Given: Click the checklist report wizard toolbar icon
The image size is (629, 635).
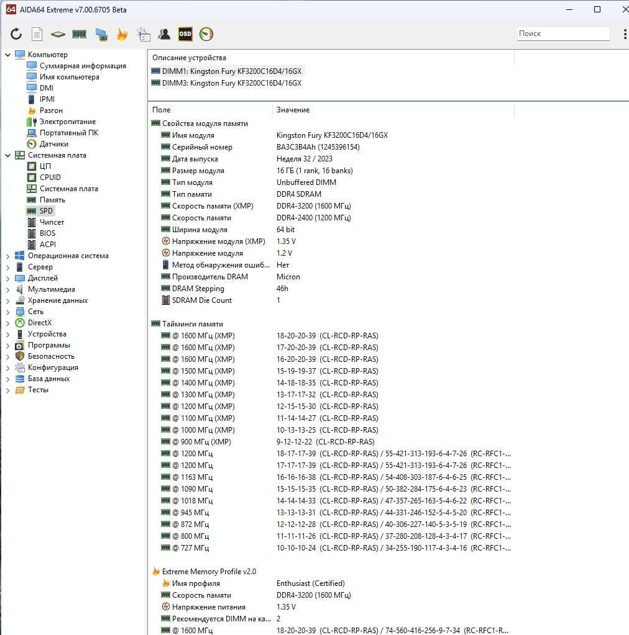Looking at the screenshot, I should [144, 34].
